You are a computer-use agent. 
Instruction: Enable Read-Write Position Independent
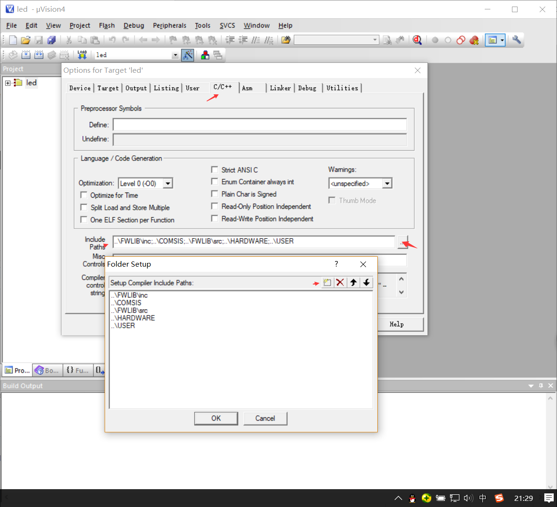pos(214,219)
